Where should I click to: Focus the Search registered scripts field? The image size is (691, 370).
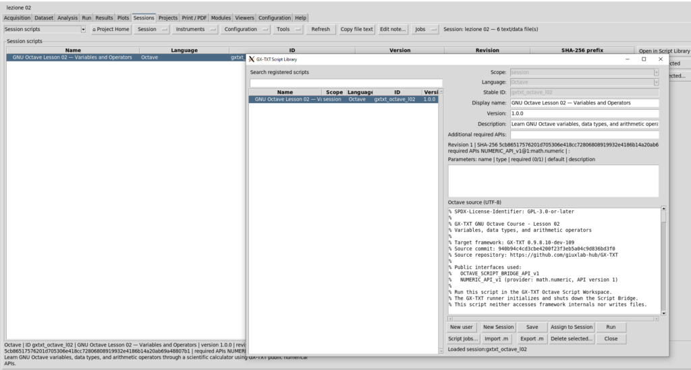click(x=346, y=83)
